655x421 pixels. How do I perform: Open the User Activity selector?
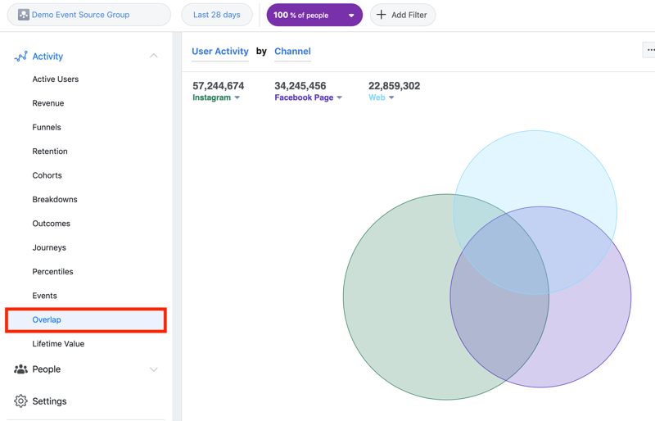tap(220, 52)
